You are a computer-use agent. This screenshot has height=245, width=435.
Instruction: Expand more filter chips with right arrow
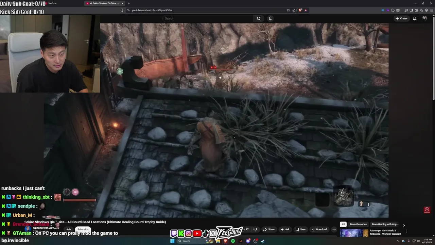click(404, 225)
